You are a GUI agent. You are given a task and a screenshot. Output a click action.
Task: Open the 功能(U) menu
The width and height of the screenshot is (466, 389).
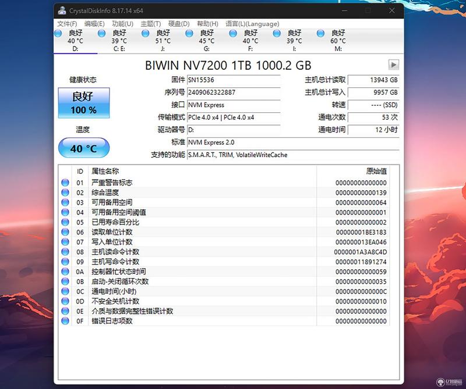pyautogui.click(x=122, y=24)
